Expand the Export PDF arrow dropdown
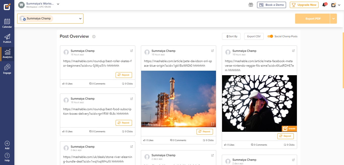This screenshot has height=165, width=344. [x=333, y=19]
